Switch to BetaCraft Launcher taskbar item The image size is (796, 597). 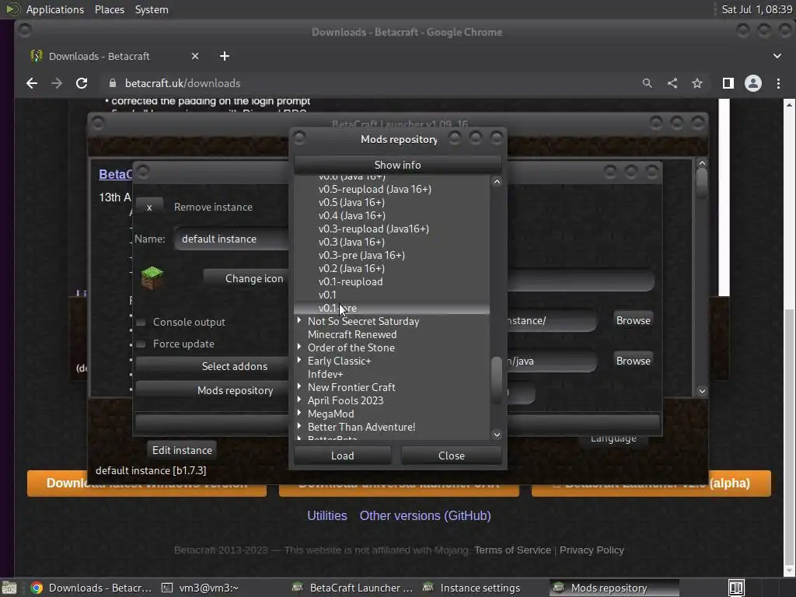click(354, 588)
